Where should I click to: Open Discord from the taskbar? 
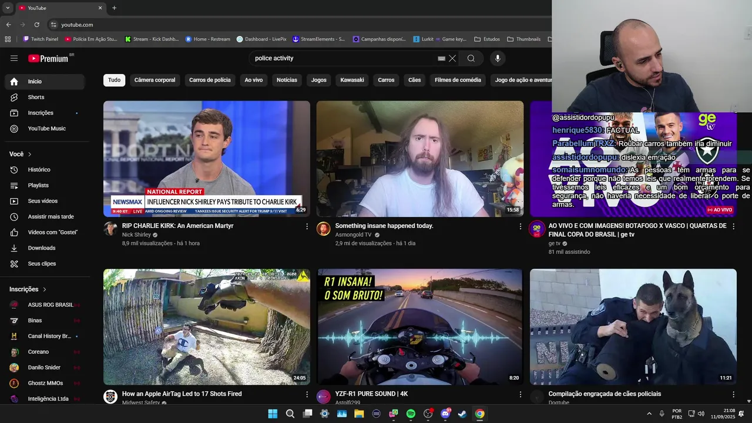pyautogui.click(x=445, y=414)
